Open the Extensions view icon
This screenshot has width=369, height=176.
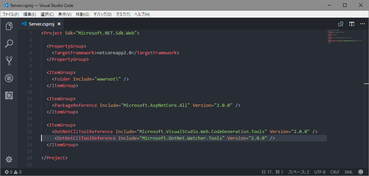(9, 95)
